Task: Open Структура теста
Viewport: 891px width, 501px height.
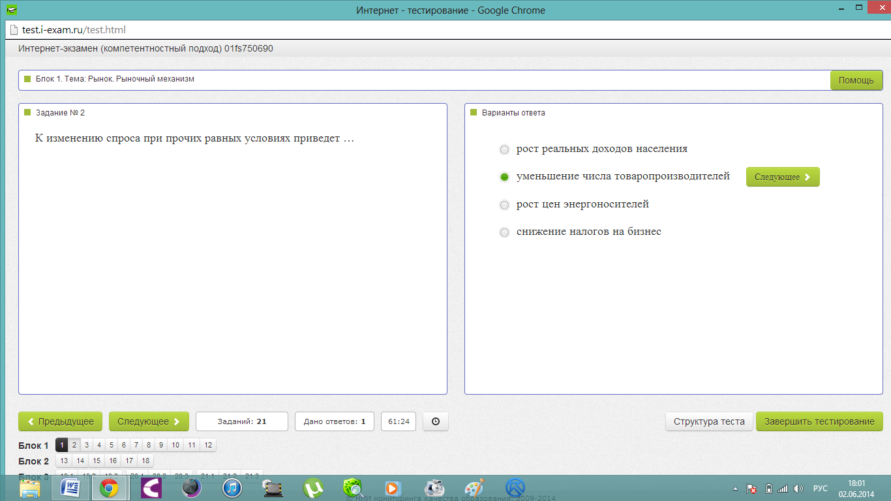Action: click(x=709, y=421)
